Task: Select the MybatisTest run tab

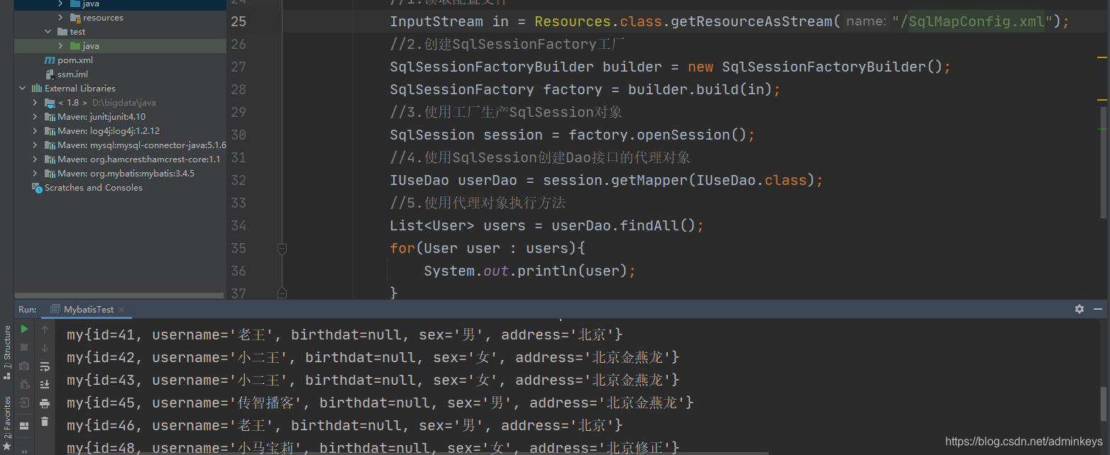Action: (x=87, y=309)
